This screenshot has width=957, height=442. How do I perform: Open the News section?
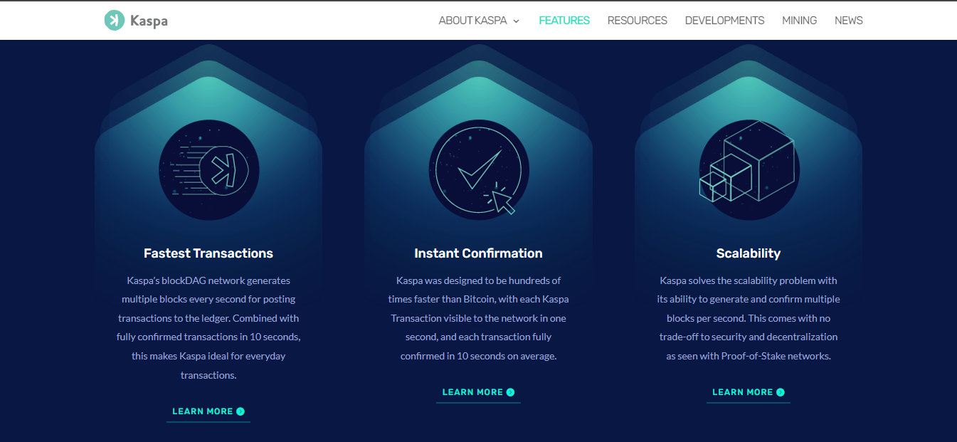tap(848, 21)
